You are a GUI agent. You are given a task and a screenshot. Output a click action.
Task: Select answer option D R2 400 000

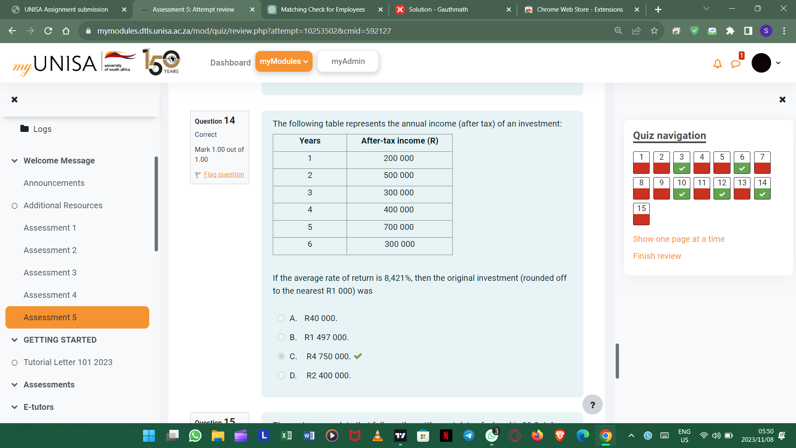[x=281, y=375]
